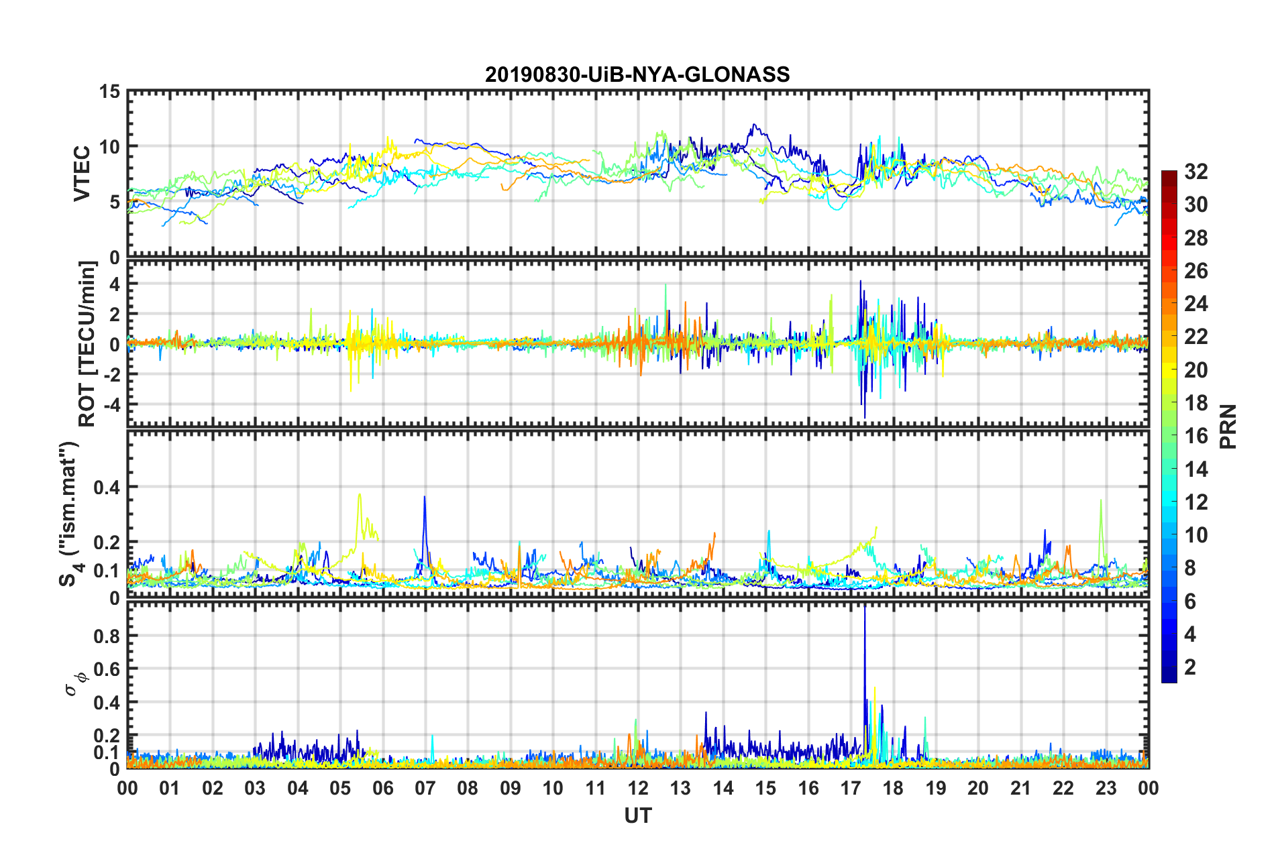
Task: Click the sigma phi axis label
Action: pos(76,684)
